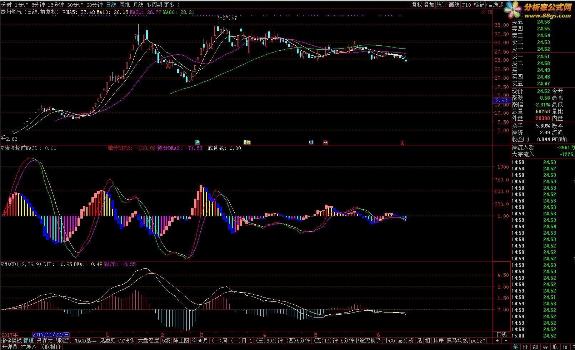
Task: Select the 日线 daily period
Action: 111,5
